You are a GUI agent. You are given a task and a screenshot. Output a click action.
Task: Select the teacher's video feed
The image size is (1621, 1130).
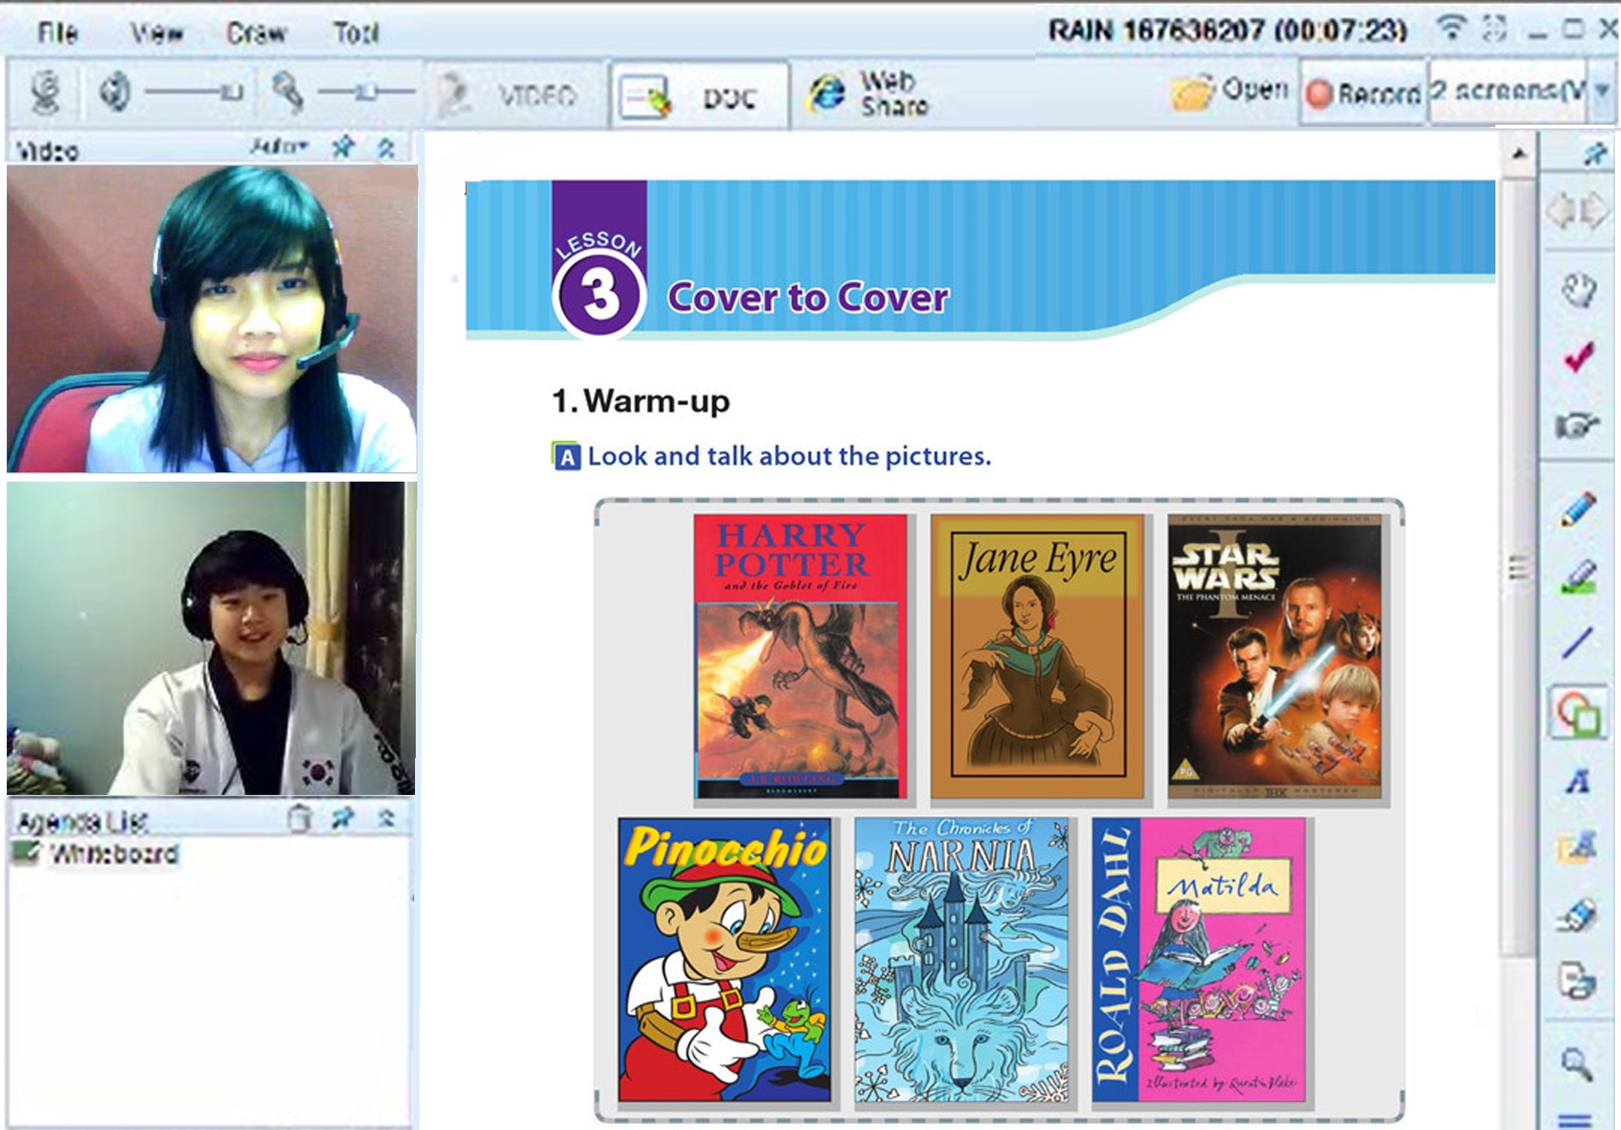212,319
